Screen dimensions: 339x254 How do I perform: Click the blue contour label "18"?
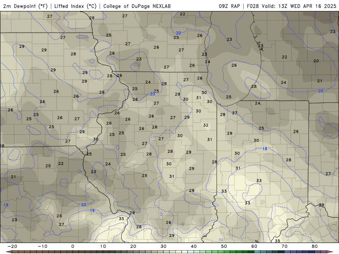pyautogui.click(x=264, y=149)
